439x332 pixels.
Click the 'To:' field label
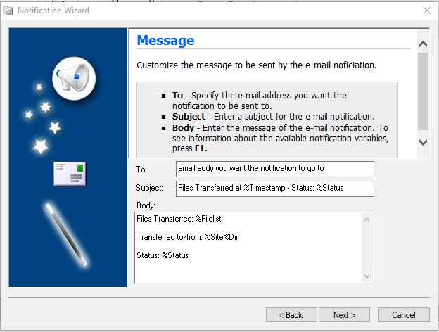(141, 170)
